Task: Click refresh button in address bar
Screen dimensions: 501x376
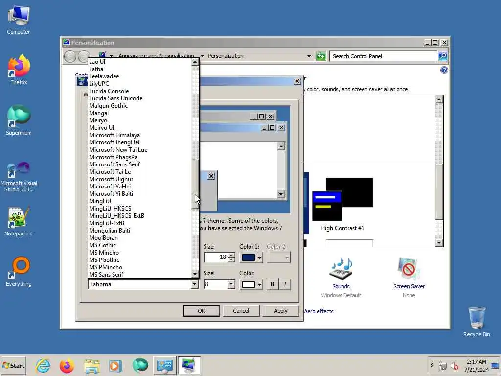Action: [321, 56]
